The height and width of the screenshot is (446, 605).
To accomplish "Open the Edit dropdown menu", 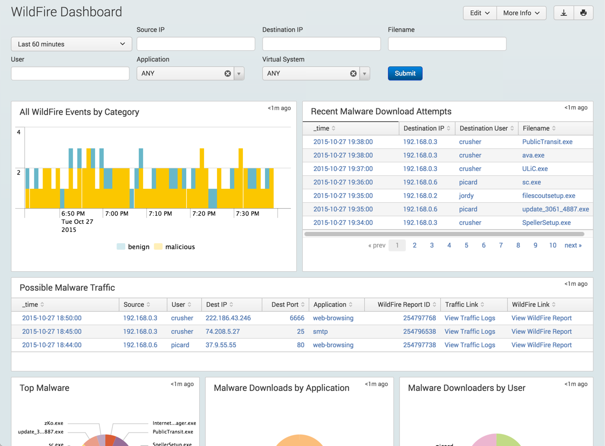I will click(480, 13).
